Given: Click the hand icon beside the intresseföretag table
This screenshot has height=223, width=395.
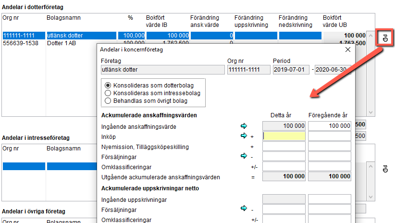Looking at the screenshot, I should pyautogui.click(x=385, y=169).
